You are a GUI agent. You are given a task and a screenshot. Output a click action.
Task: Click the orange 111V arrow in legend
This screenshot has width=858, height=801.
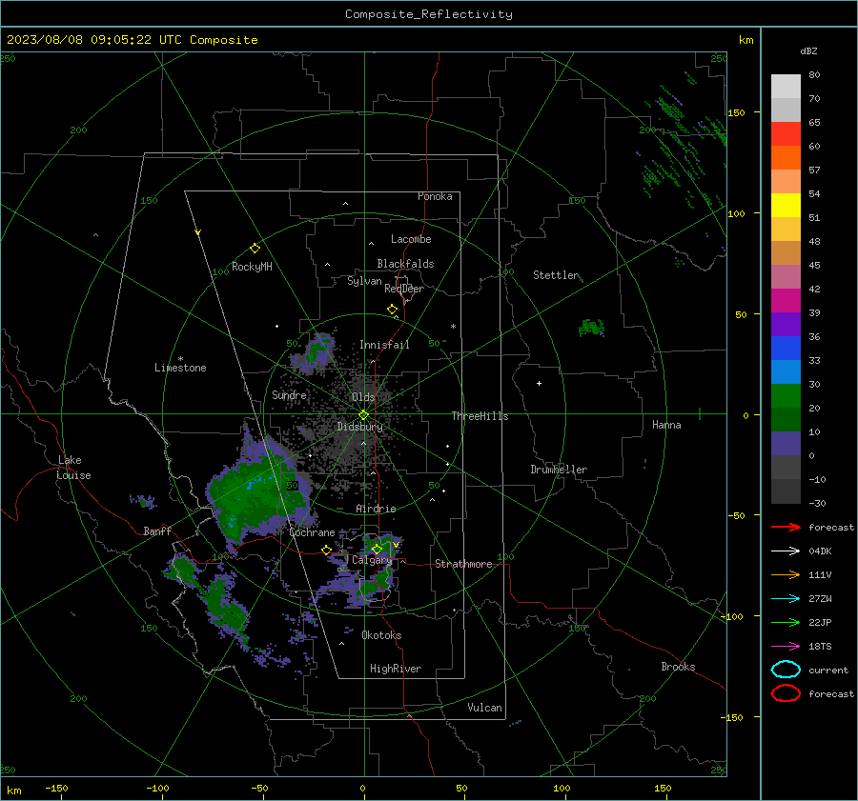(786, 574)
